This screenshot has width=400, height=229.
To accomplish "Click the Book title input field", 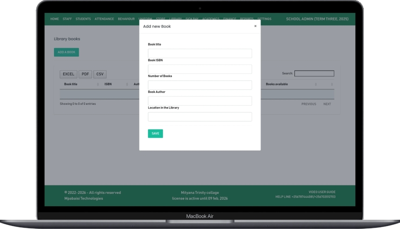I will click(x=200, y=54).
